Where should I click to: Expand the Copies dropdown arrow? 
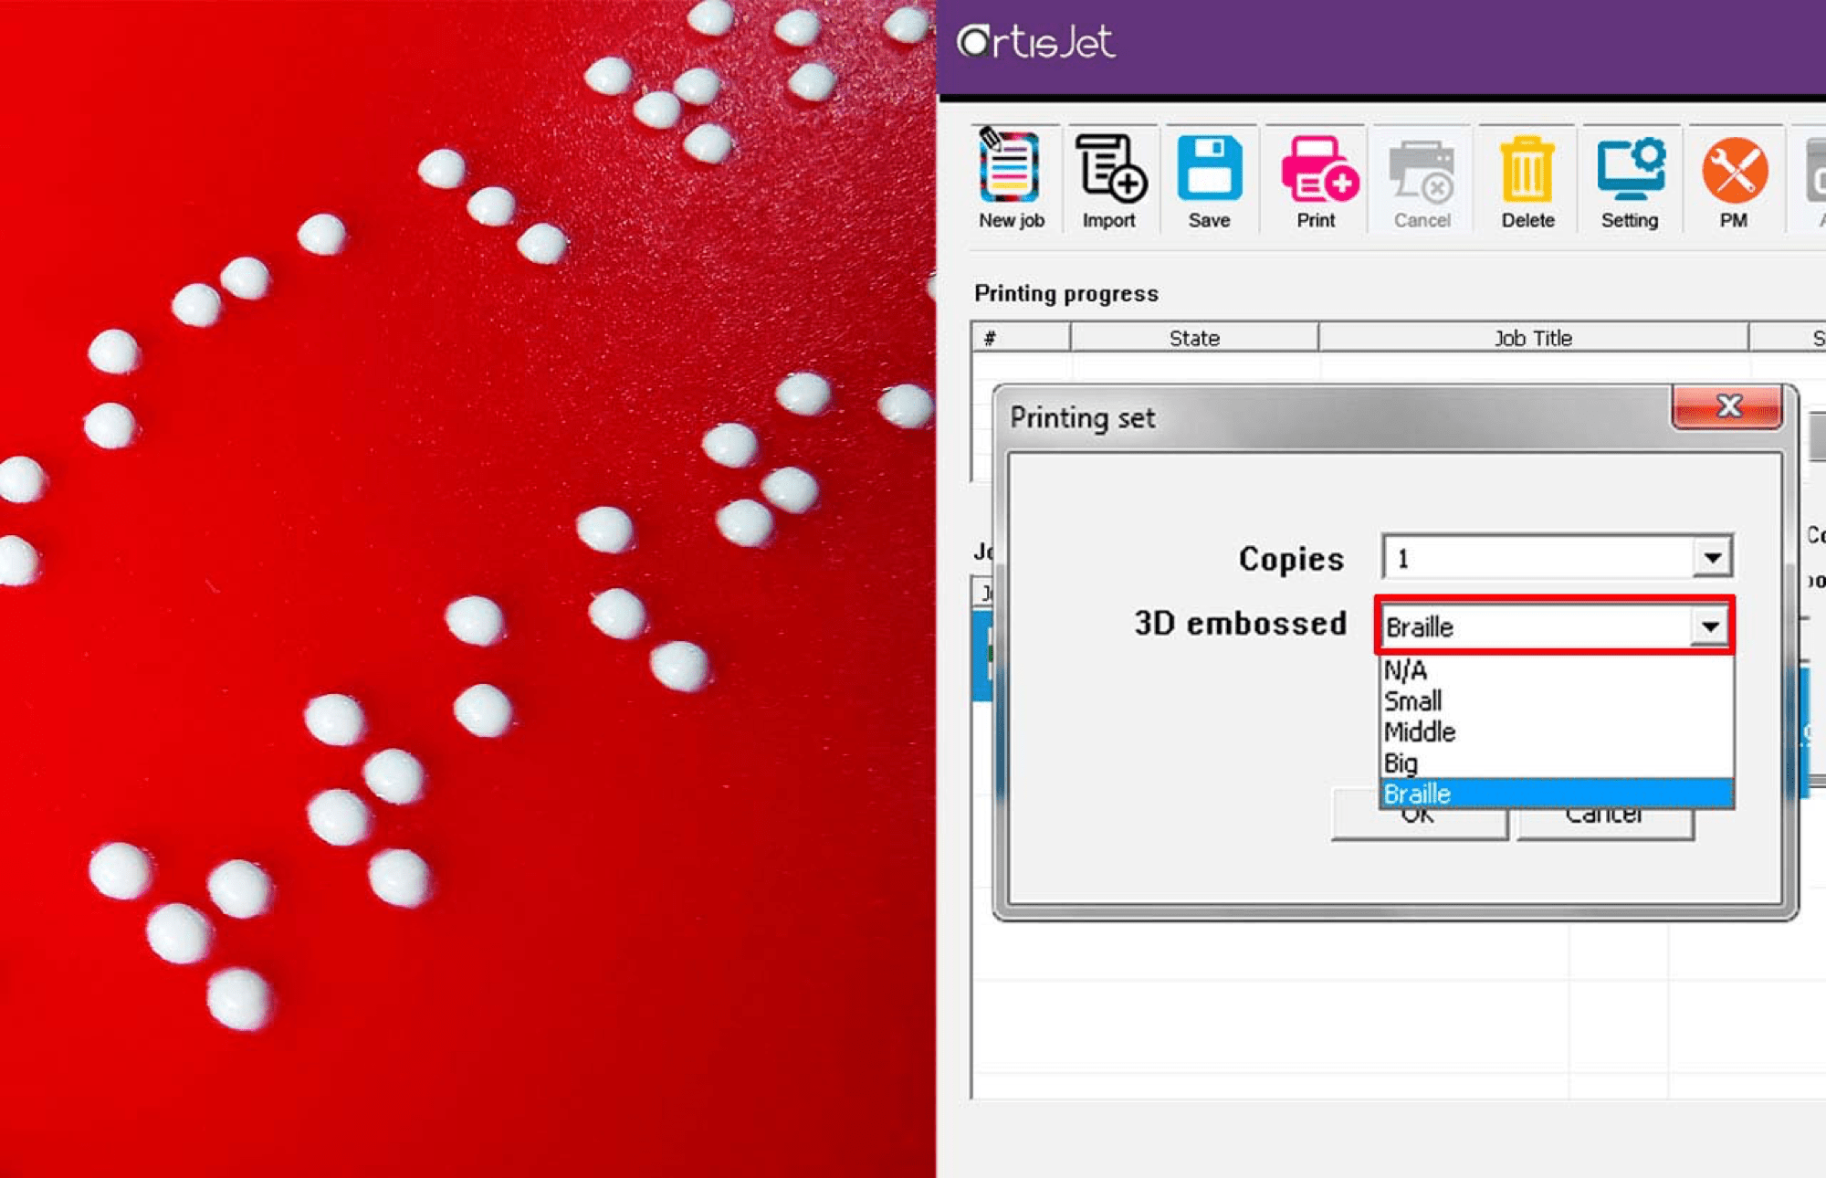(x=1712, y=557)
